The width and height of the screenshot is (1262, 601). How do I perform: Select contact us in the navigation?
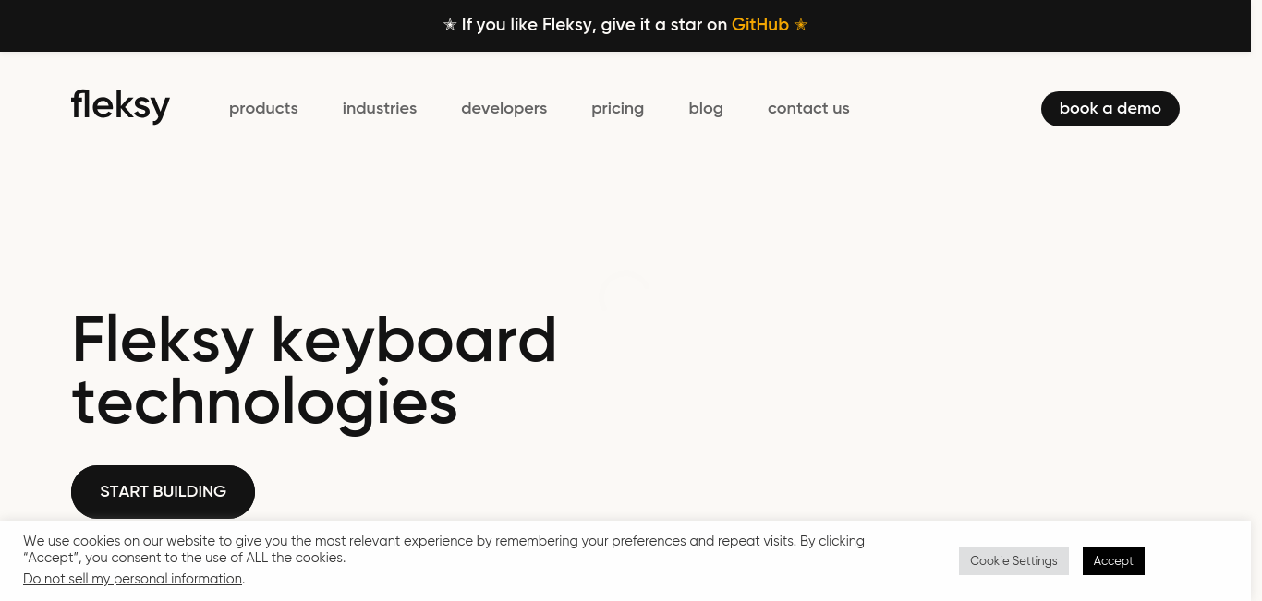click(808, 108)
